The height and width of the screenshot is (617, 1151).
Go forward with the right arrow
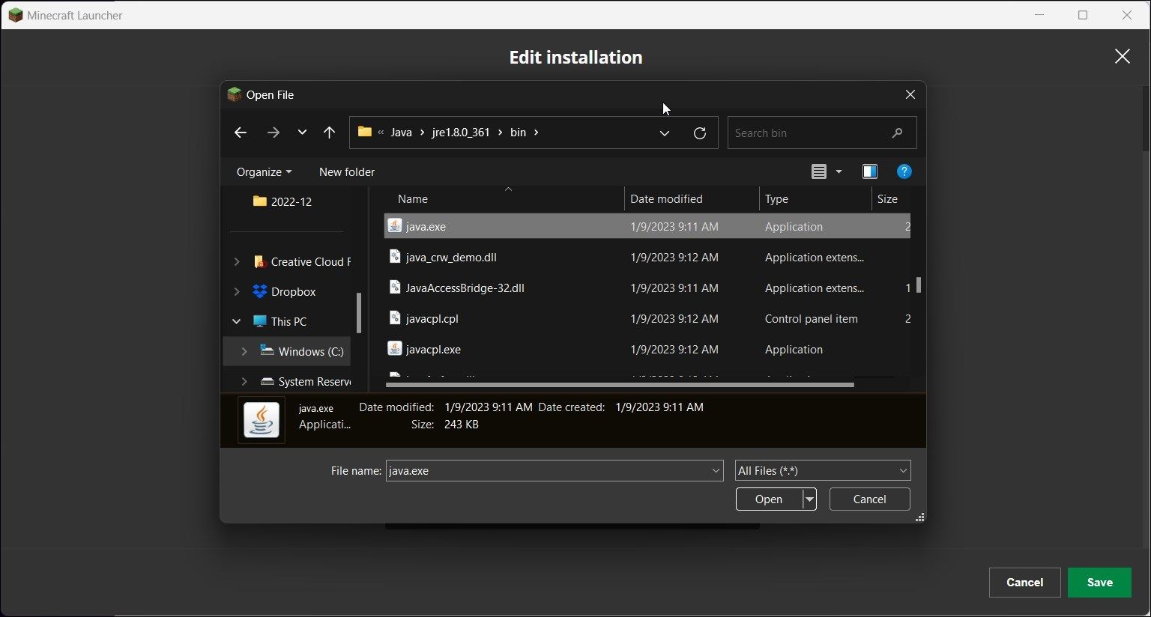pyautogui.click(x=273, y=133)
